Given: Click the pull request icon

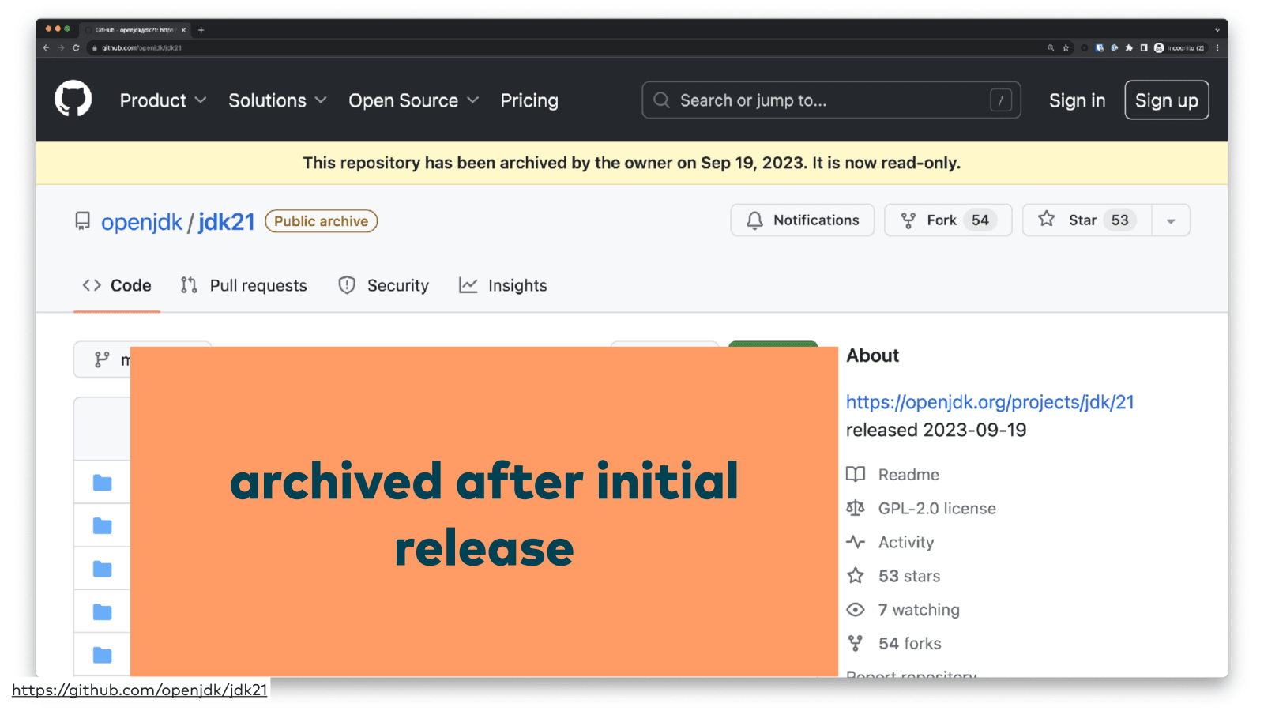Looking at the screenshot, I should 189,285.
